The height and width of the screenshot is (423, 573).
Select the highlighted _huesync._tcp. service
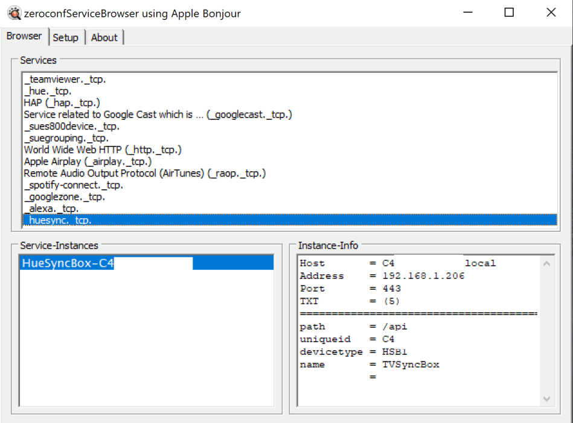[x=60, y=219]
